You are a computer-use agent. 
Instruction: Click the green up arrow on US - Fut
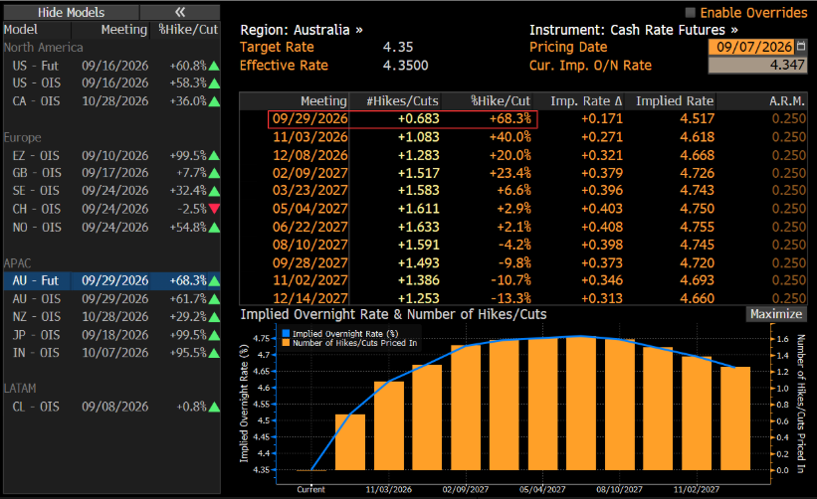(214, 66)
